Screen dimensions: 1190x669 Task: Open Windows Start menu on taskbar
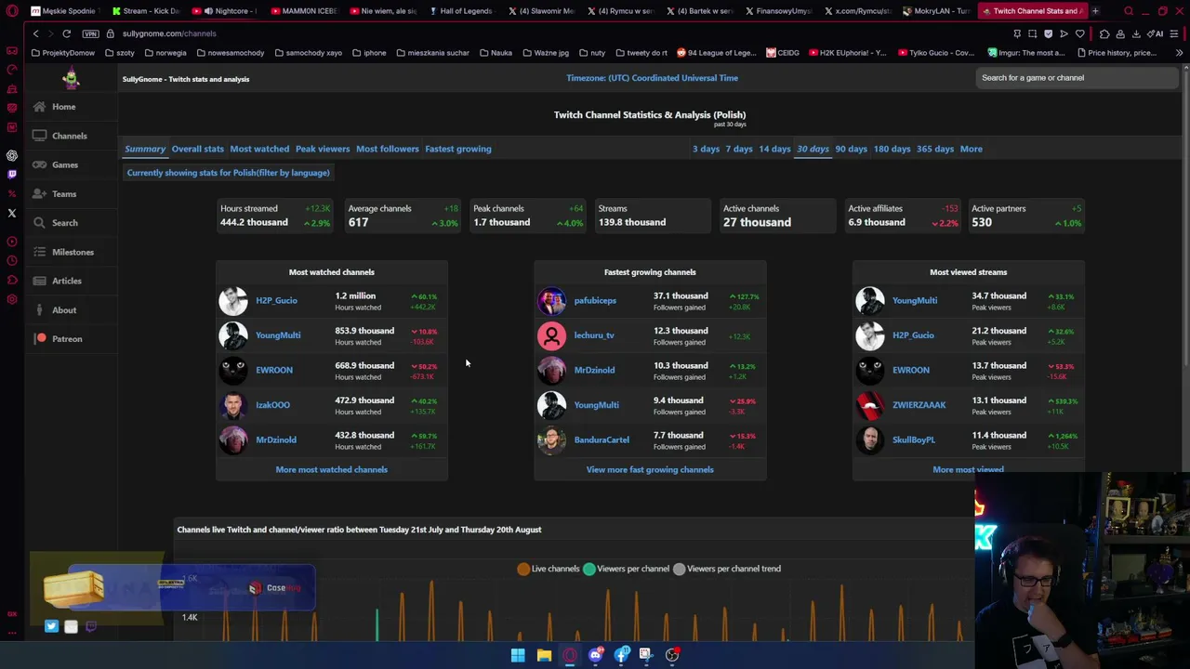(x=518, y=655)
